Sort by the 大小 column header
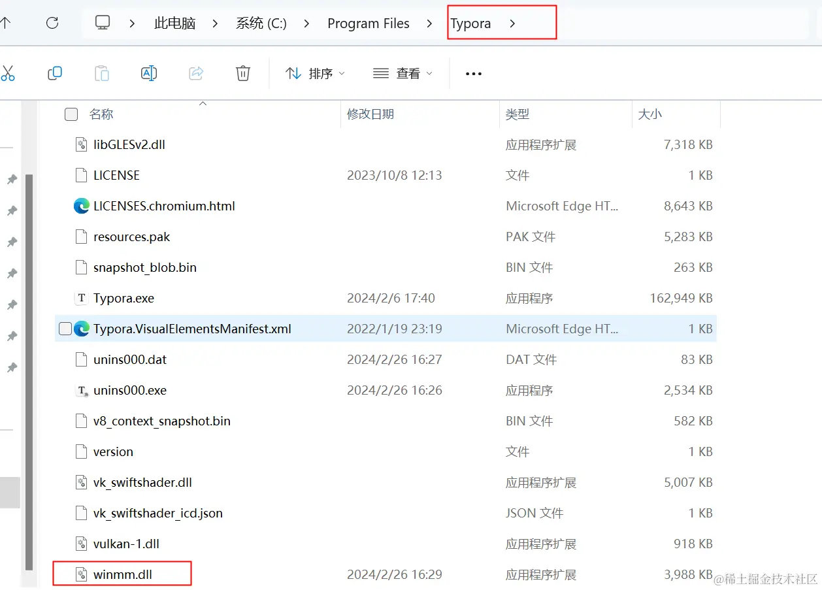This screenshot has width=822, height=590. (x=650, y=114)
